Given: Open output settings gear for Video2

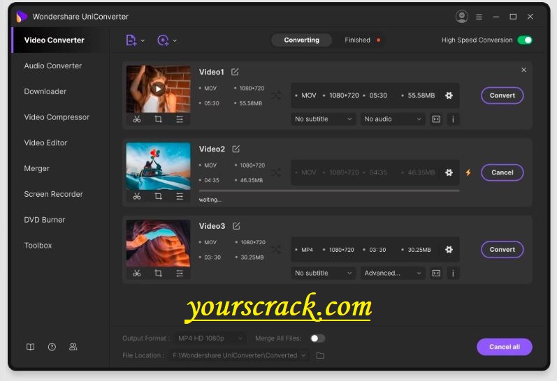Looking at the screenshot, I should point(449,172).
